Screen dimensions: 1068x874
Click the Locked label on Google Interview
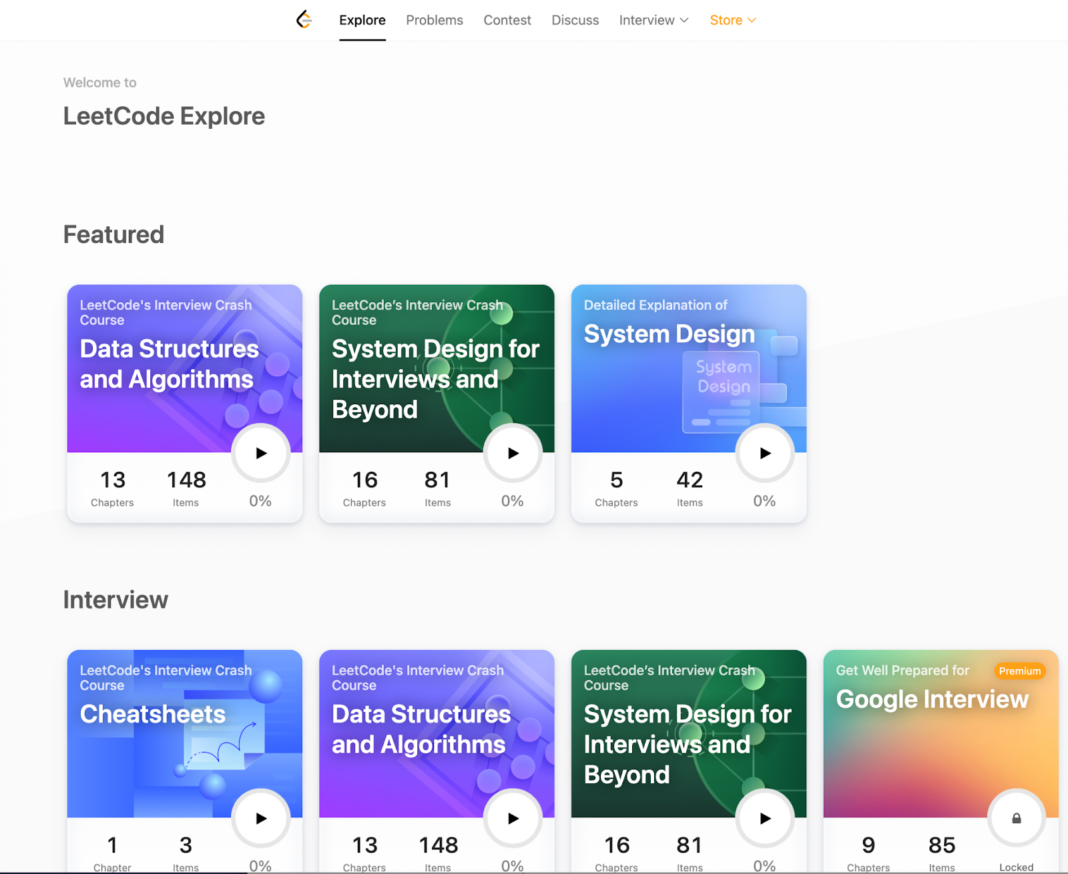coord(1017,867)
